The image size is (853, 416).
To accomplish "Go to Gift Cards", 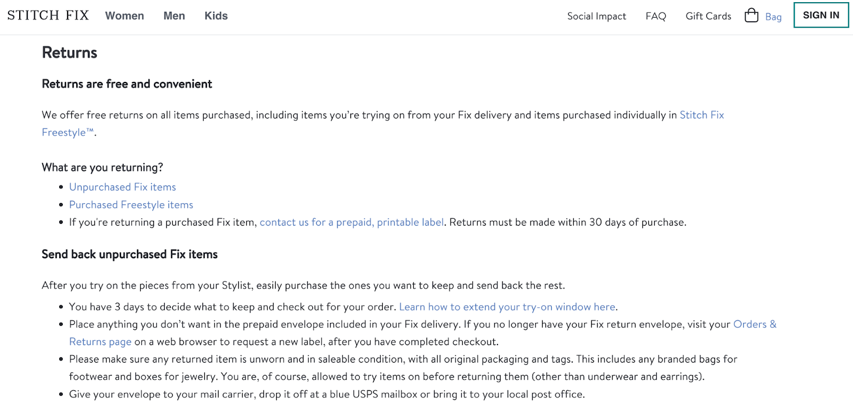I will pyautogui.click(x=708, y=16).
